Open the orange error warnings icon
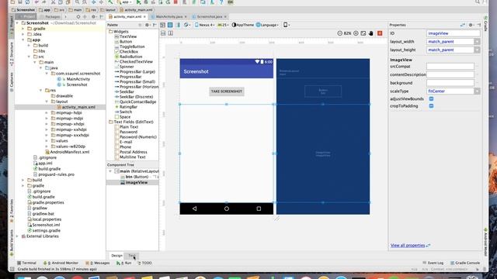The image size is (497, 279). pos(380,33)
